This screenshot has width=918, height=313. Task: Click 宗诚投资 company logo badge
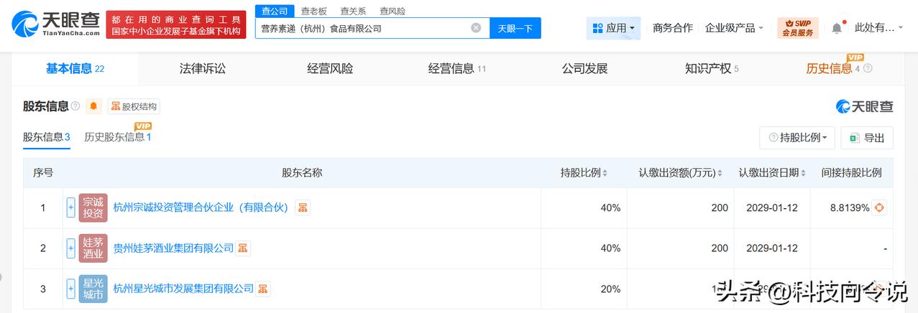coord(93,207)
